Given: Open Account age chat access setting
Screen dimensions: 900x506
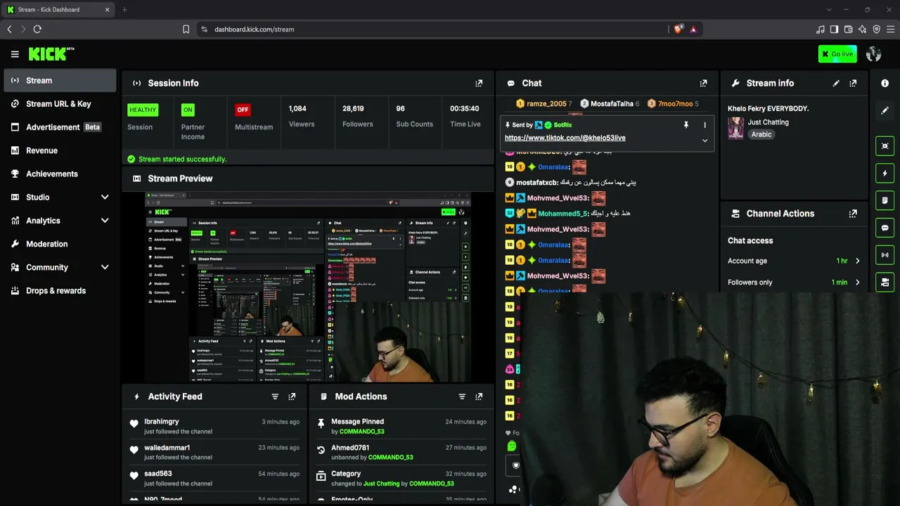Looking at the screenshot, I should click(x=795, y=261).
